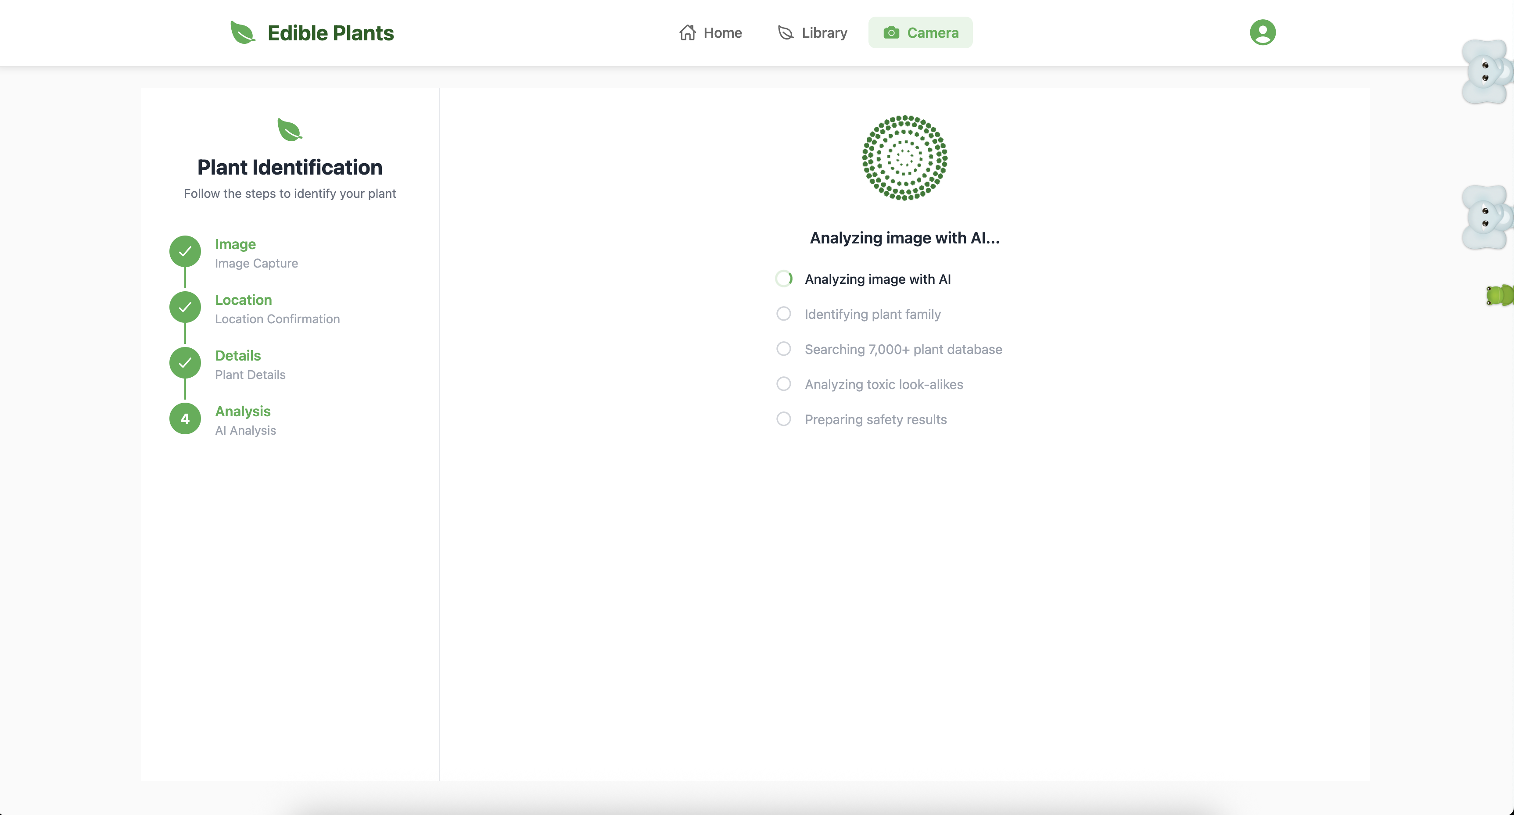Click the Library leaf icon
This screenshot has width=1514, height=815.
(x=785, y=32)
